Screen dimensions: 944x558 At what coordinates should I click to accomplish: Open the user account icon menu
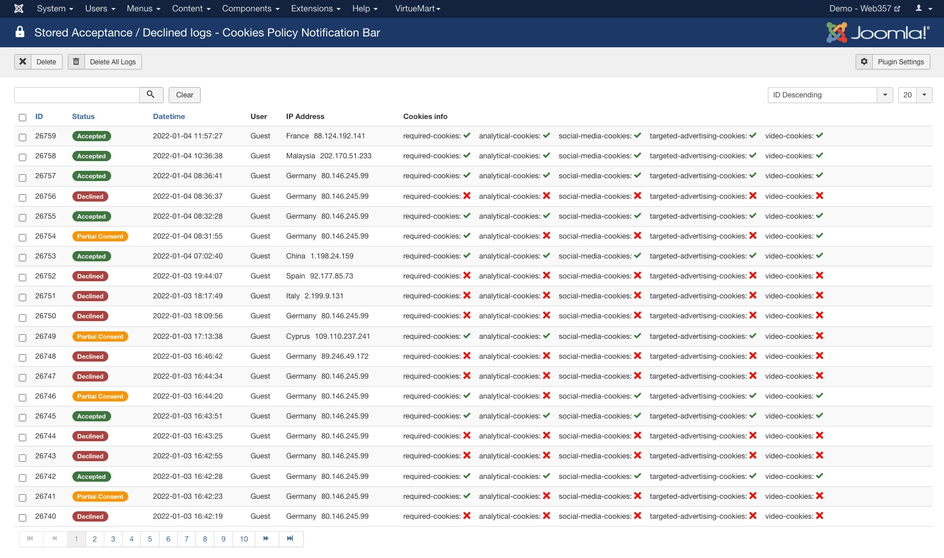923,9
